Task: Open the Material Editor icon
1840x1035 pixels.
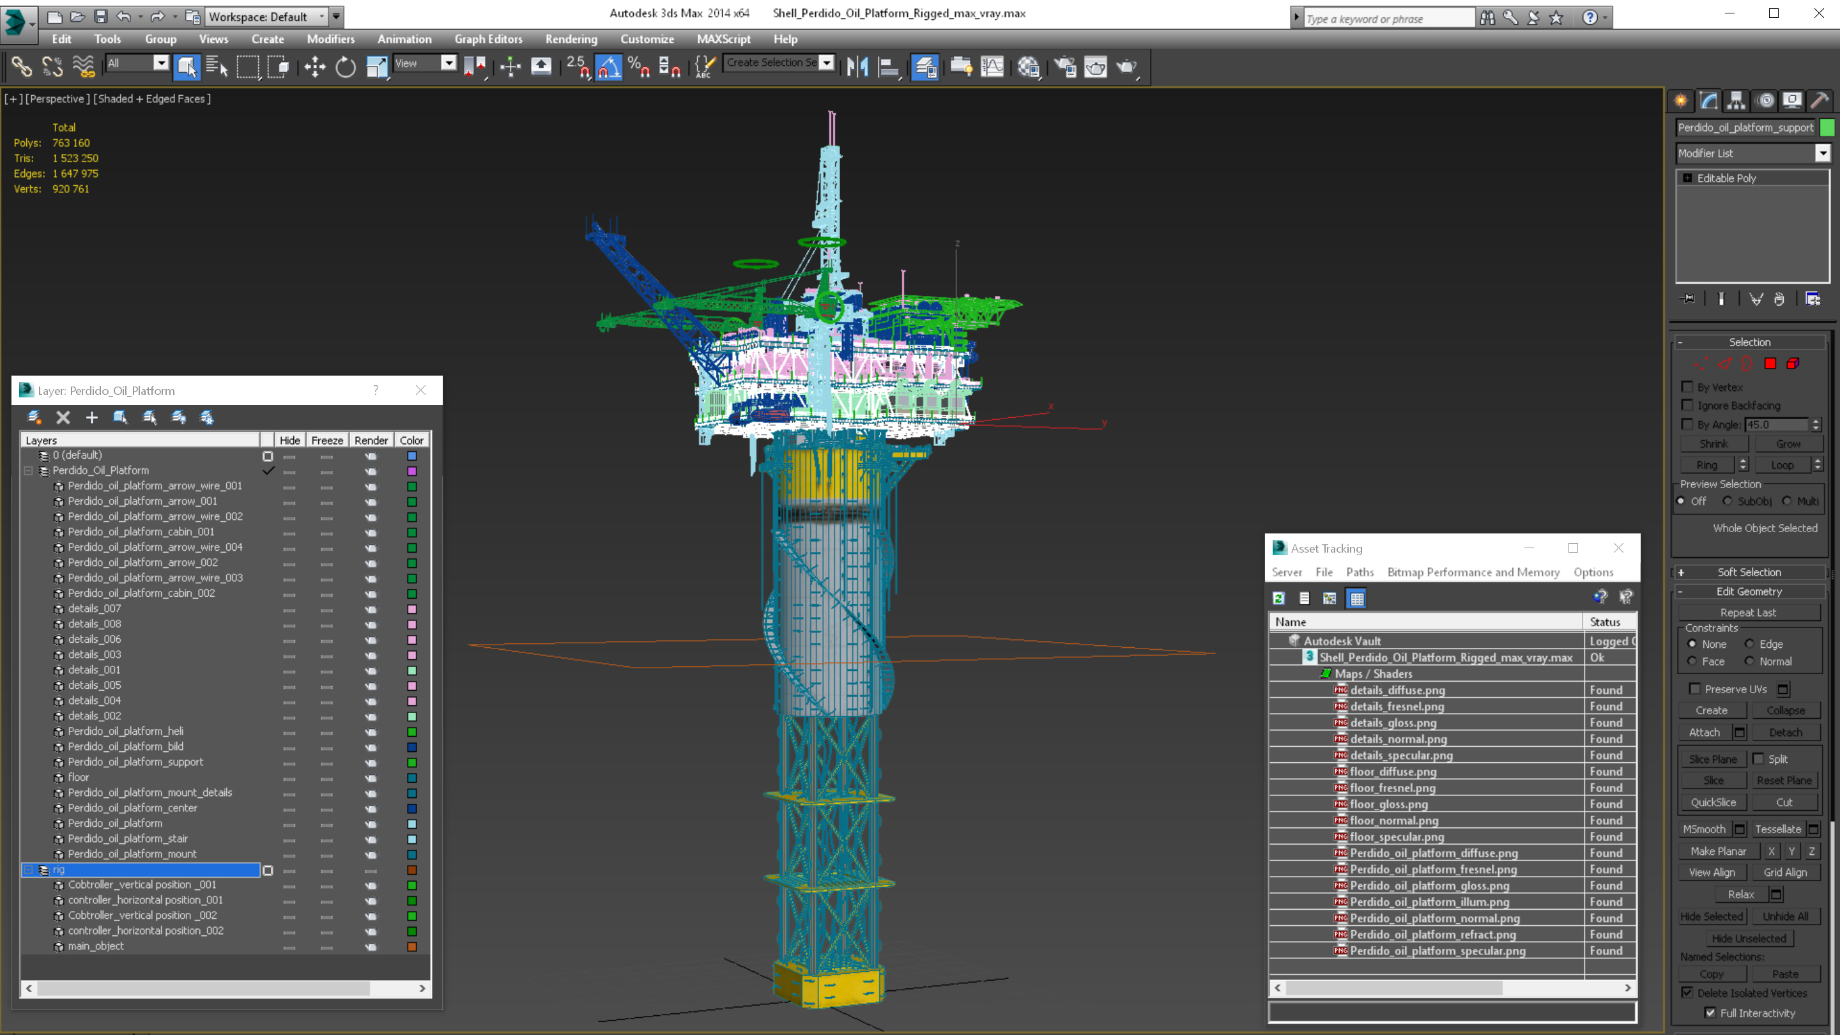Action: coord(1029,66)
